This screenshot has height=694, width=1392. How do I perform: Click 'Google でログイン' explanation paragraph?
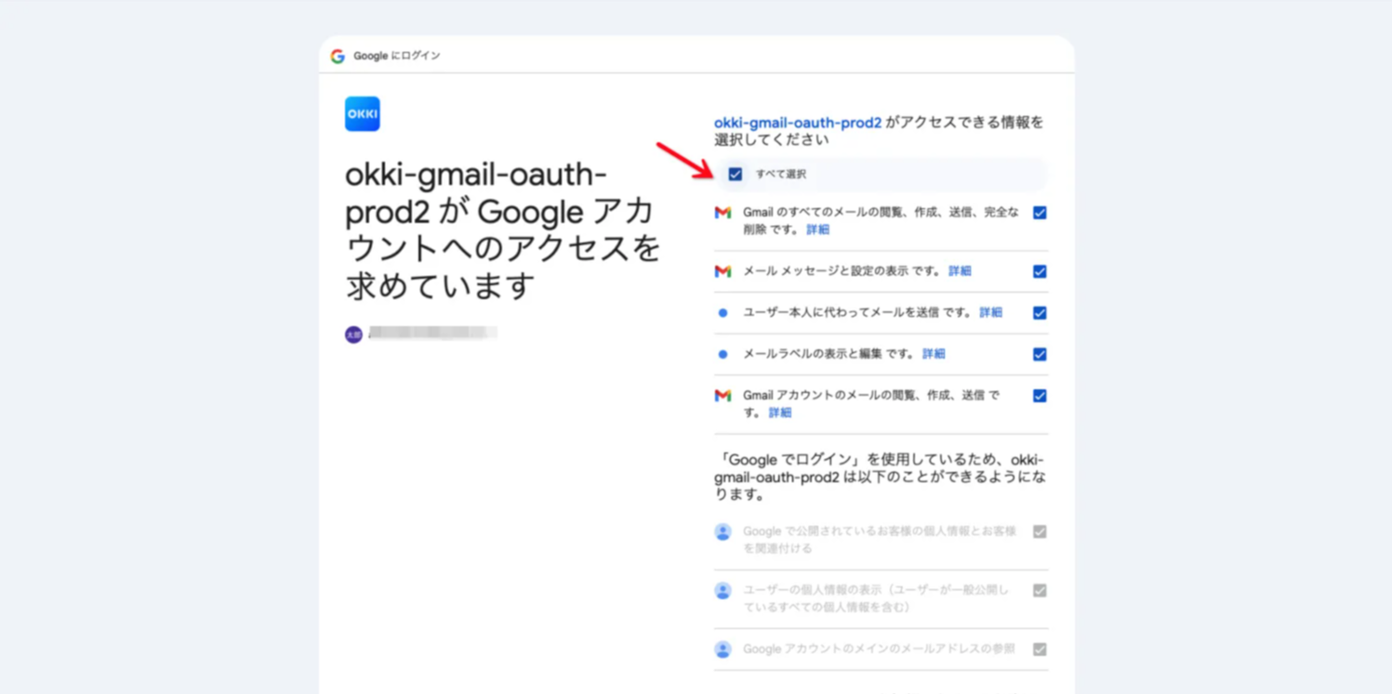click(880, 478)
